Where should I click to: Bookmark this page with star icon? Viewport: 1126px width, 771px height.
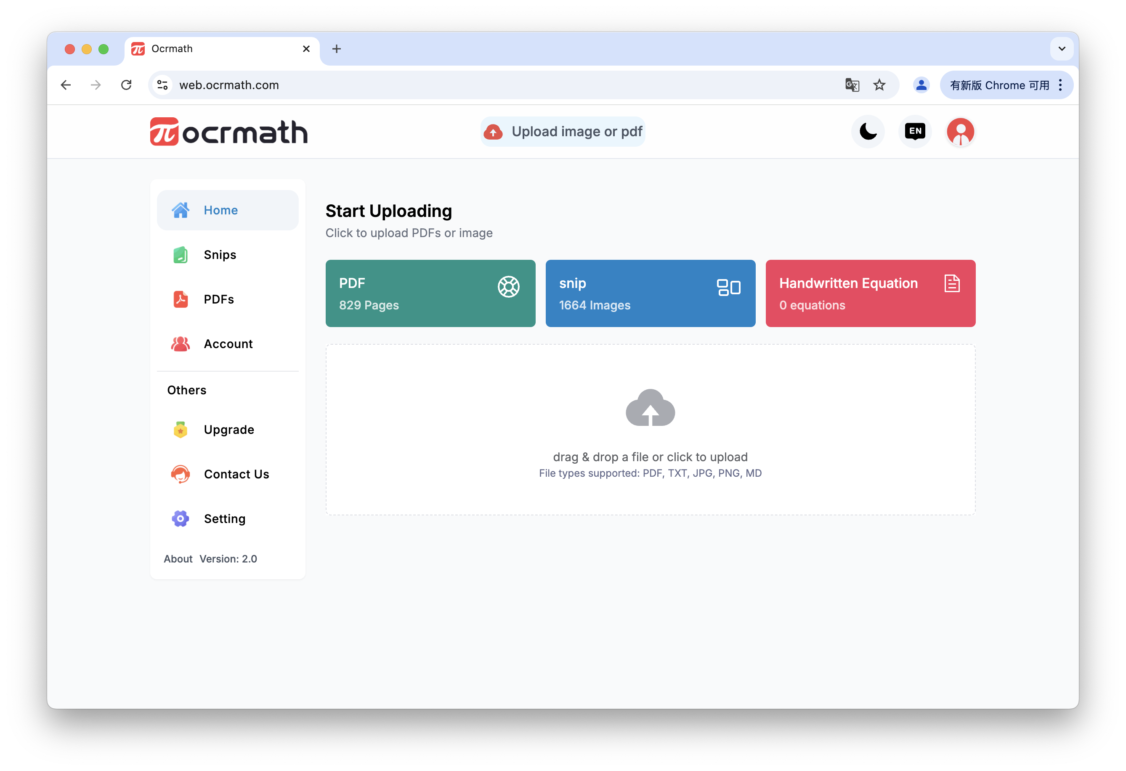point(879,85)
